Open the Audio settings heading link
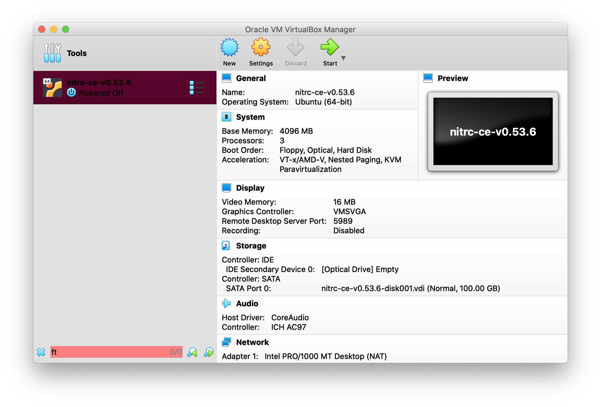The width and height of the screenshot is (601, 407). (247, 304)
